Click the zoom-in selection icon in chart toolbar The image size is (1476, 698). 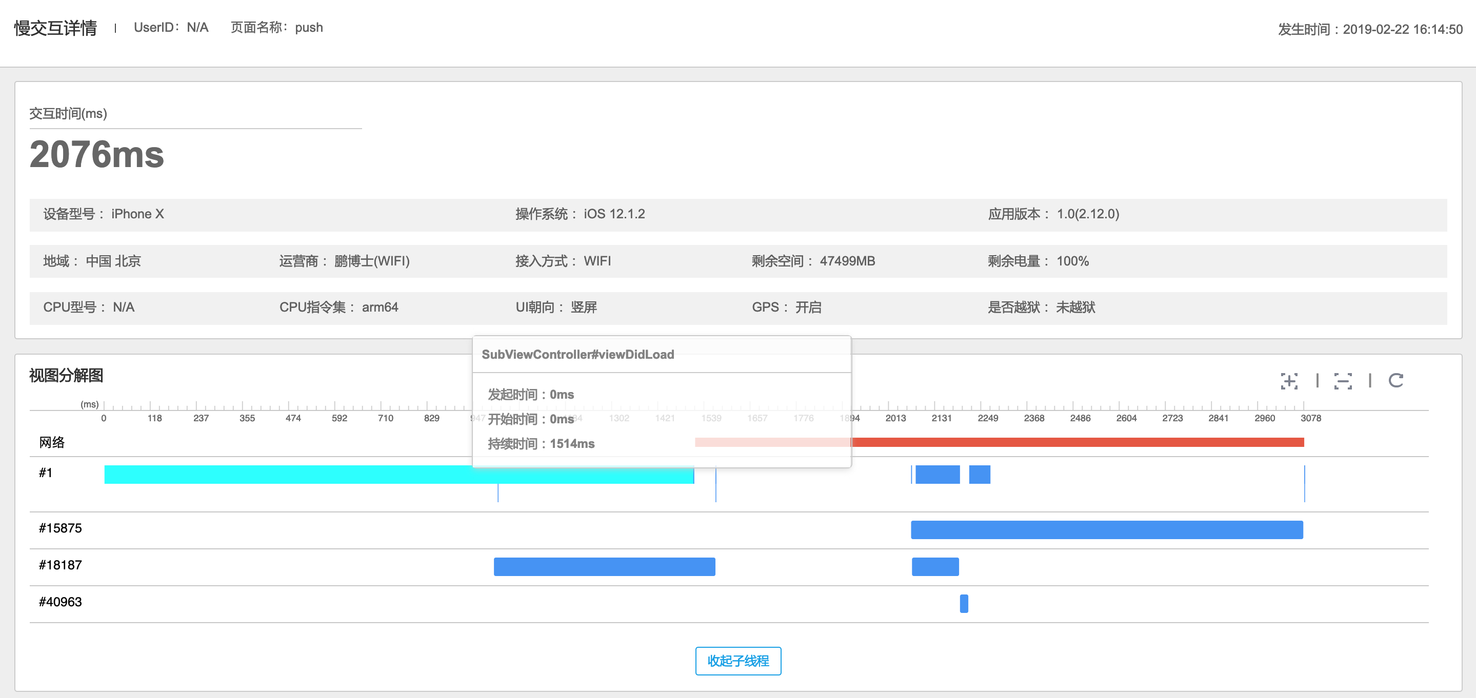(x=1289, y=381)
